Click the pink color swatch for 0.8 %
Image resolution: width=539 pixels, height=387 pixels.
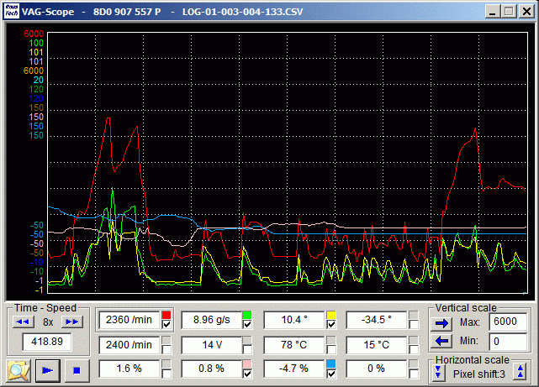tap(247, 364)
